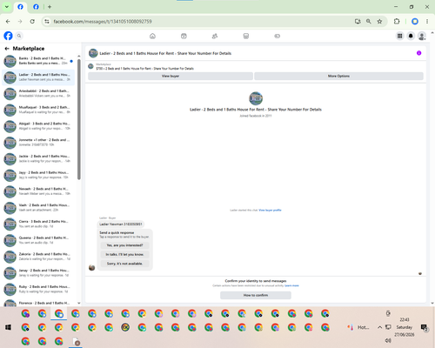Open the Cierra 3 Beds conversation

[38, 224]
